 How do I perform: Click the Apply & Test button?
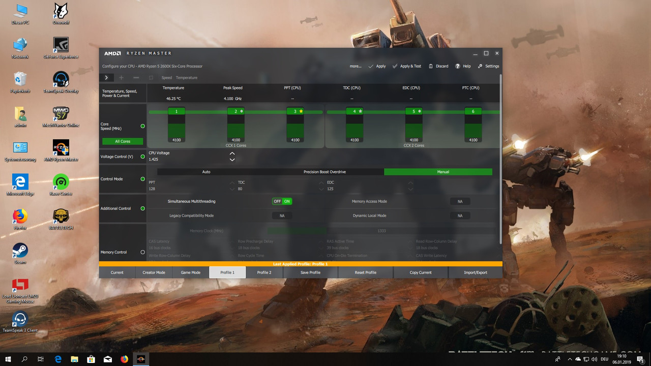point(406,66)
